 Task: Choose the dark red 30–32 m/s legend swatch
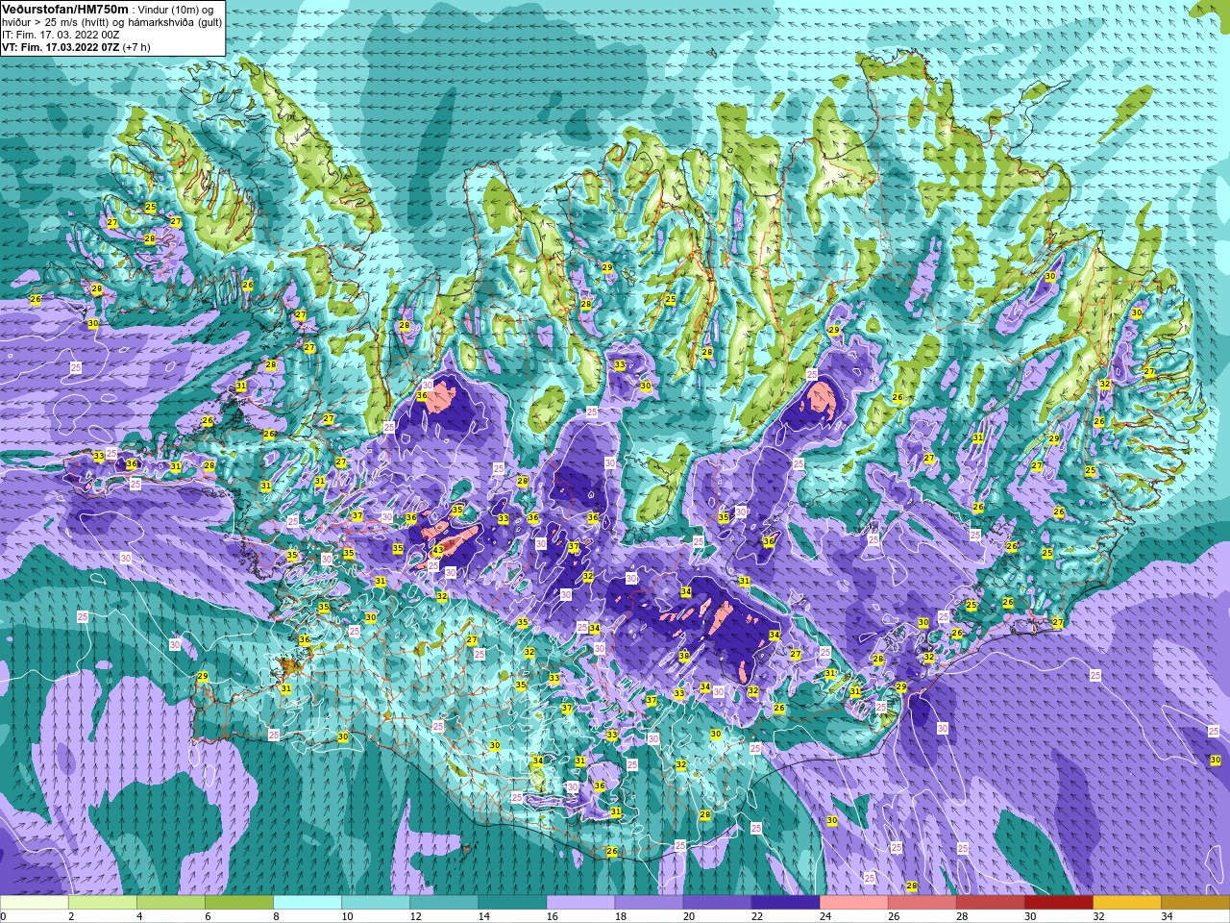click(x=1058, y=903)
